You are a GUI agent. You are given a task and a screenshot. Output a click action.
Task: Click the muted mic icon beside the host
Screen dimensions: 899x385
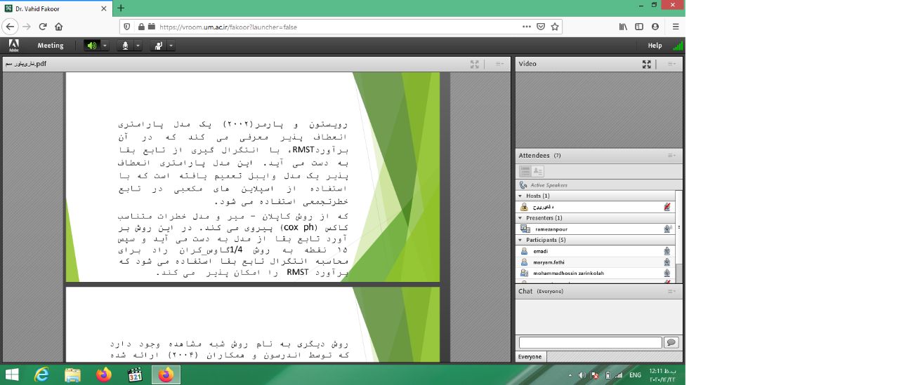667,207
